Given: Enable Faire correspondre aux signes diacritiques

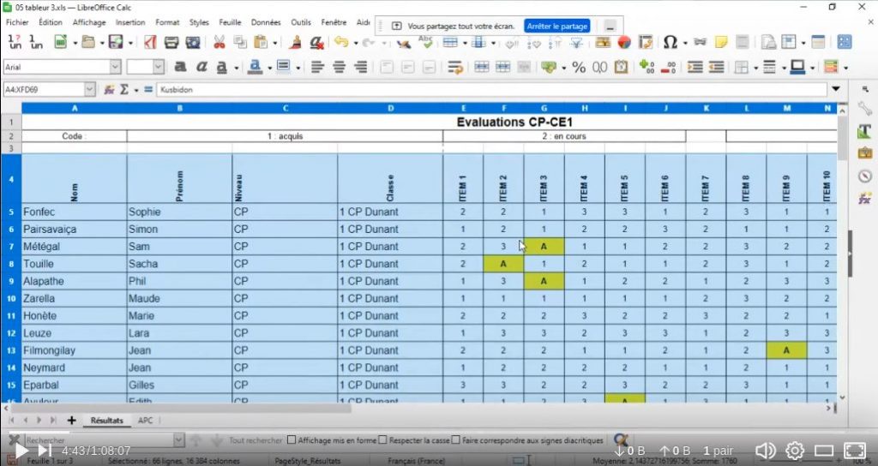Looking at the screenshot, I should click(x=456, y=440).
